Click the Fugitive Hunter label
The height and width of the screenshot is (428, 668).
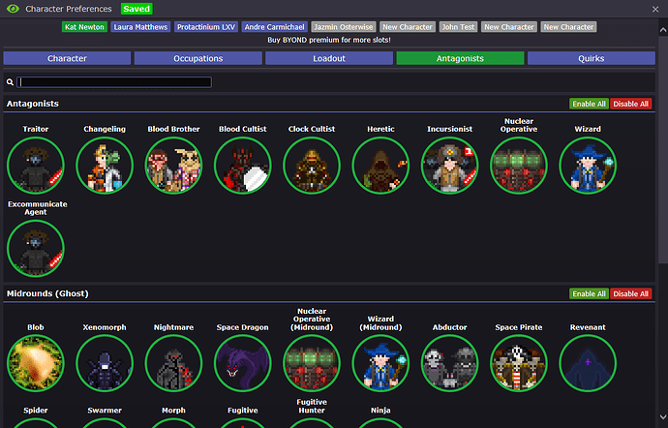312,407
